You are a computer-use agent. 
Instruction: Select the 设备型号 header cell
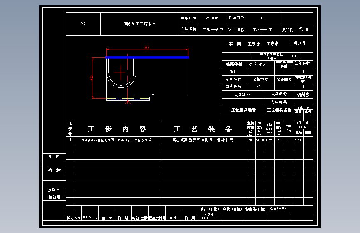point(260,79)
